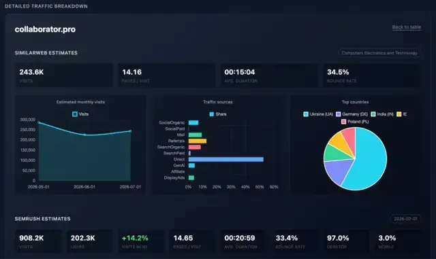Click the DETAILED TRAFFIC BREAKDOWN title
Viewport: 436px width, 259px height.
click(46, 6)
